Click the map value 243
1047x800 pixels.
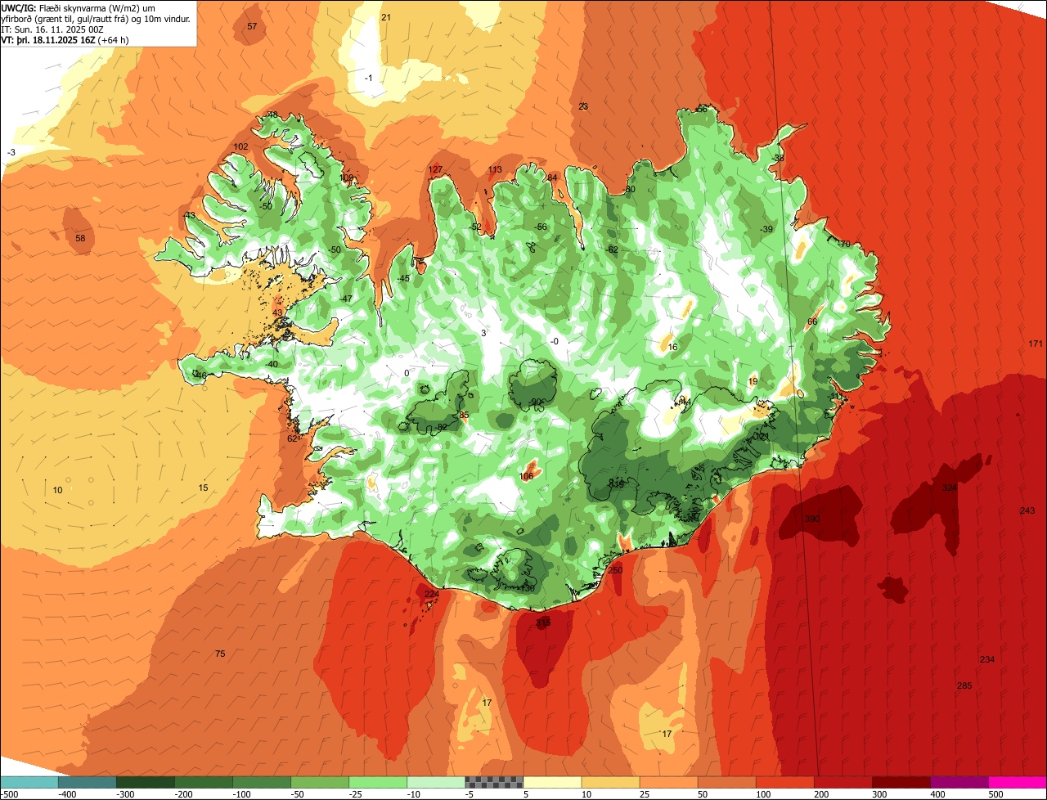pos(1027,510)
